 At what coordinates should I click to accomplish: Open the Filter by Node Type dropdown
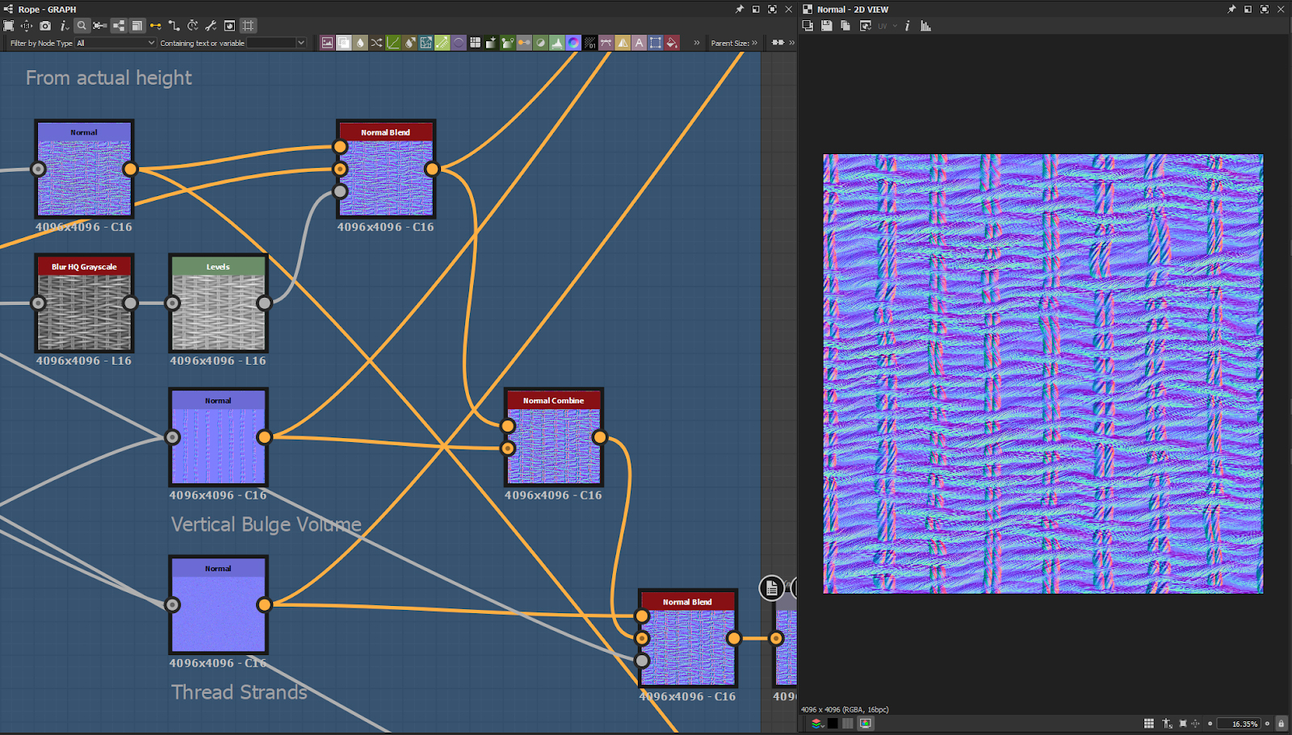coord(115,43)
